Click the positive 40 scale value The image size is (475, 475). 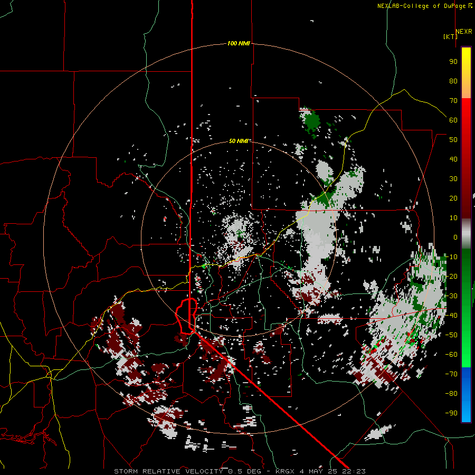tap(453, 159)
